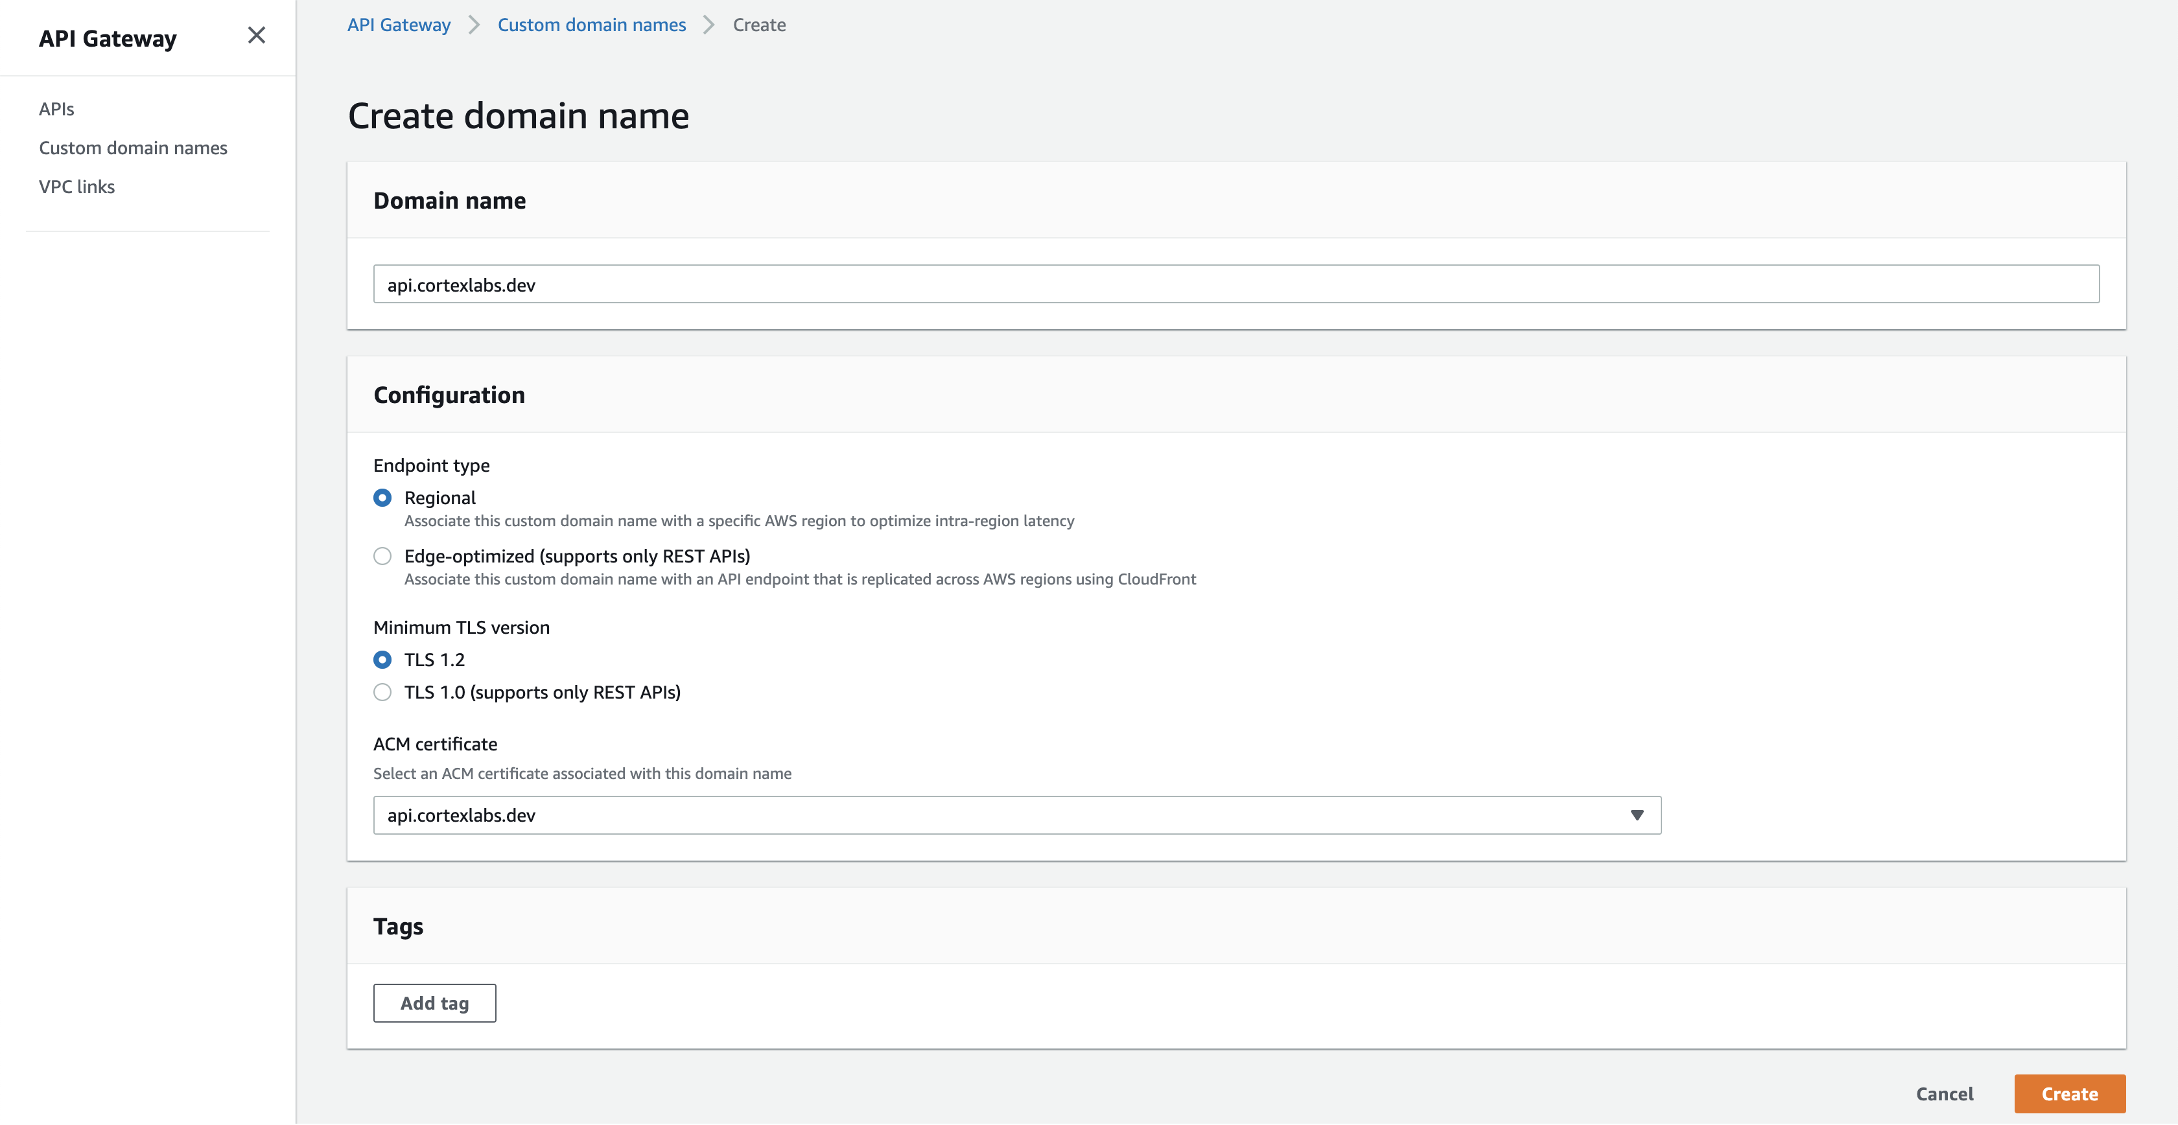The image size is (2178, 1125).
Task: Select the Regional endpoint type
Action: pos(382,498)
